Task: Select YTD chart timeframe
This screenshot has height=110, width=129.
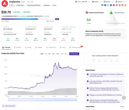Action: [x=62, y=54]
